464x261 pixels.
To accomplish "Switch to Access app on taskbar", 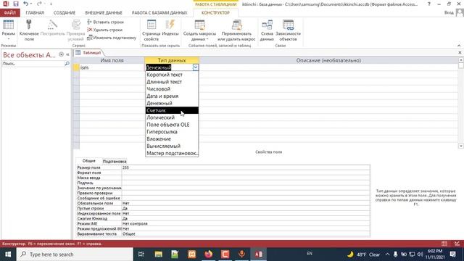I will [258, 254].
